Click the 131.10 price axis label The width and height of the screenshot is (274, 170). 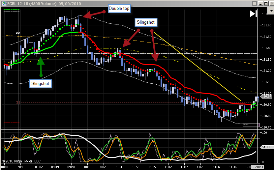coord(267,82)
